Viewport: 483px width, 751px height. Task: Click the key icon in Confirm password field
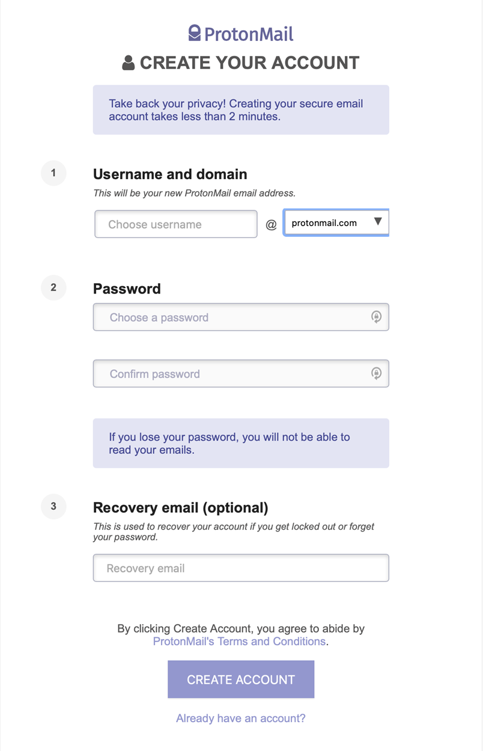376,373
